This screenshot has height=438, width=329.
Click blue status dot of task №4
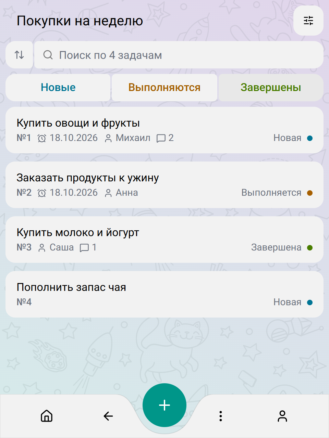click(x=310, y=302)
